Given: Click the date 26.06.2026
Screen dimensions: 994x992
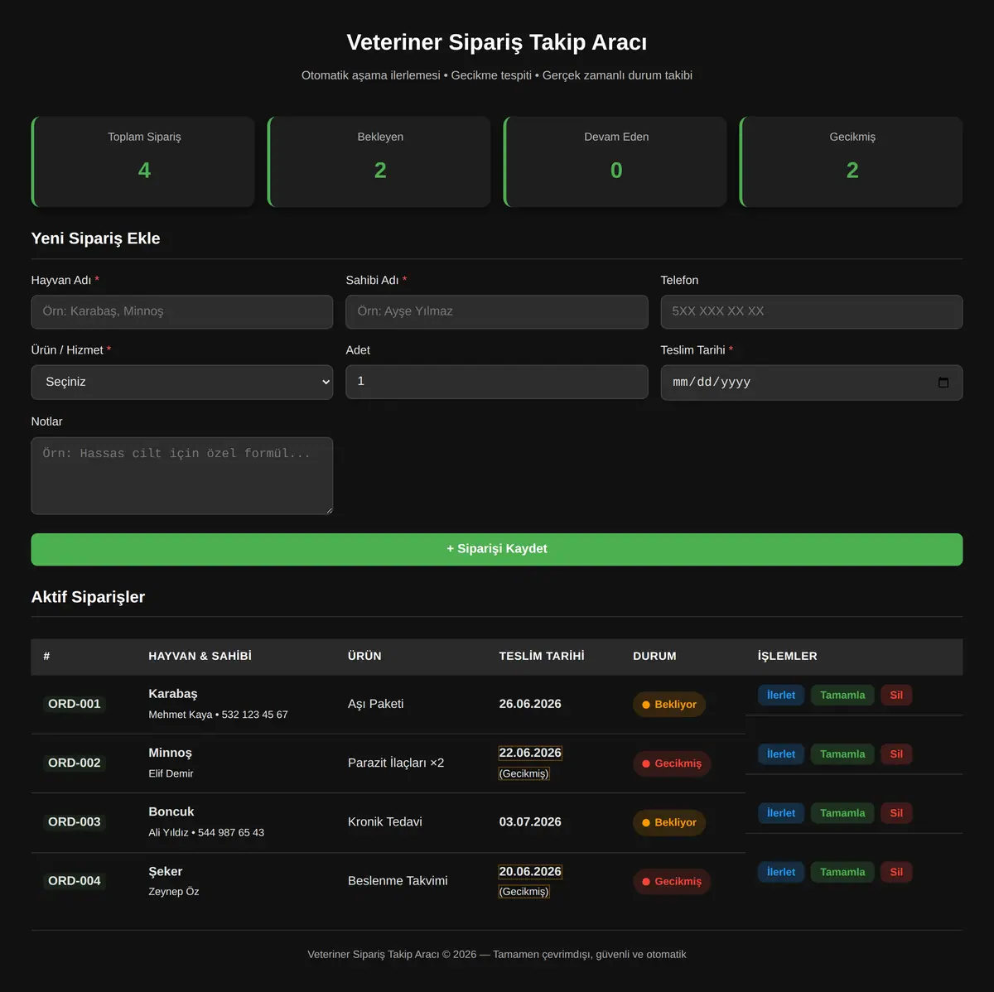Looking at the screenshot, I should tap(530, 704).
